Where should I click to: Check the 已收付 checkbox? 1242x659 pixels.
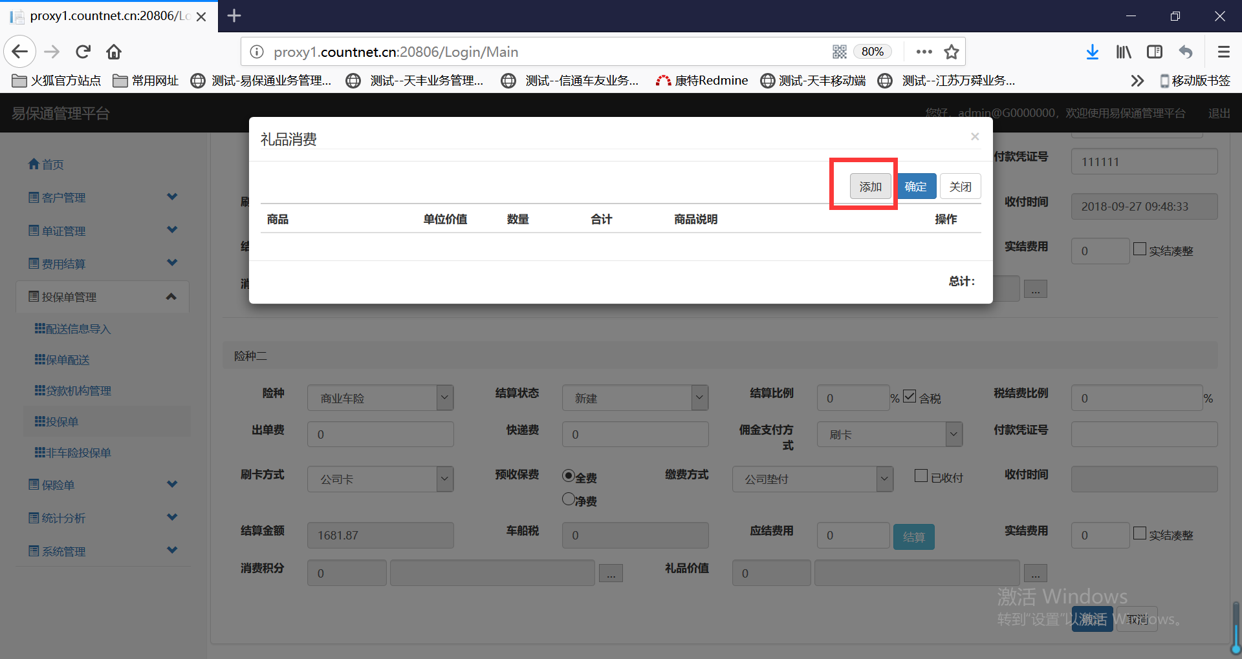click(921, 476)
